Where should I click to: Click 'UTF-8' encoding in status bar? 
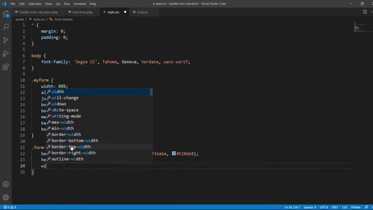(x=324, y=208)
